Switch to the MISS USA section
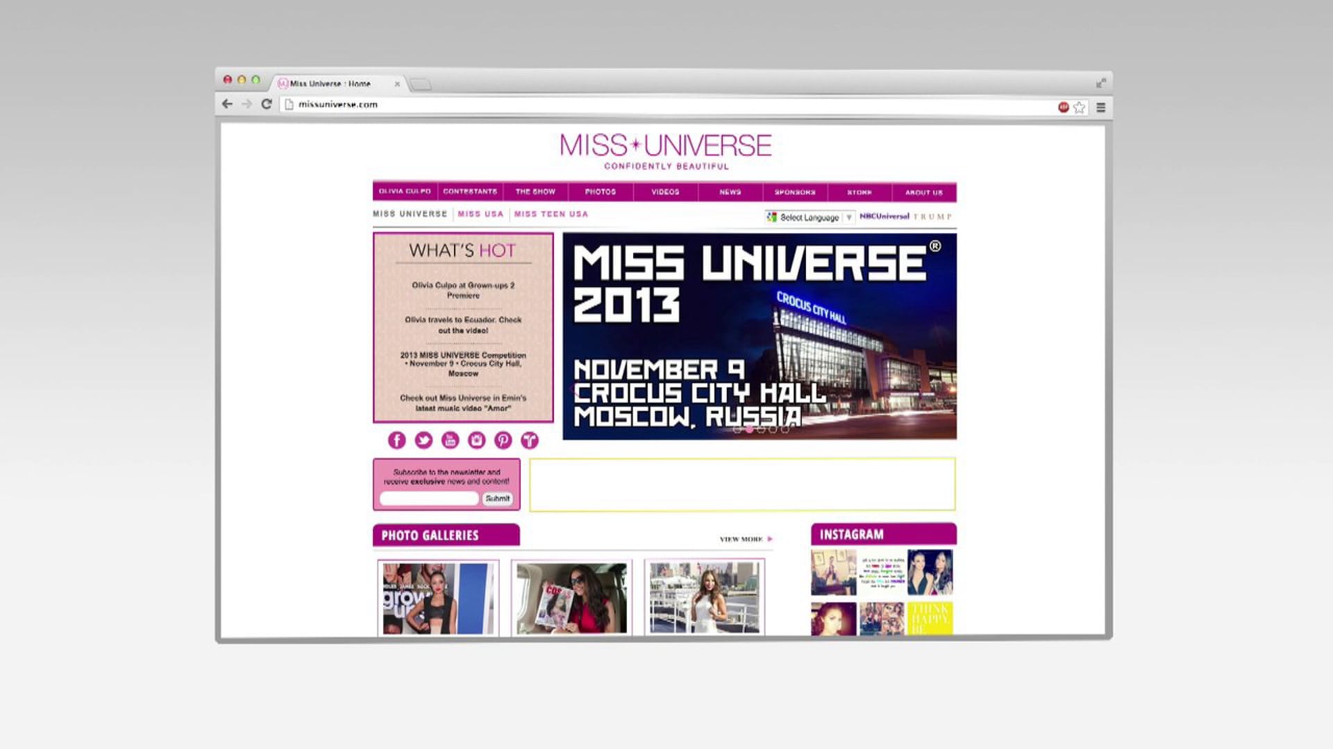The height and width of the screenshot is (749, 1333). pyautogui.click(x=480, y=214)
